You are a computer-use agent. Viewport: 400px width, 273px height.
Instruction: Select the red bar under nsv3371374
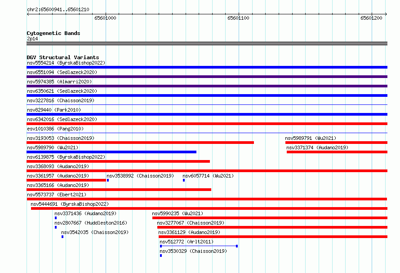[337, 152]
